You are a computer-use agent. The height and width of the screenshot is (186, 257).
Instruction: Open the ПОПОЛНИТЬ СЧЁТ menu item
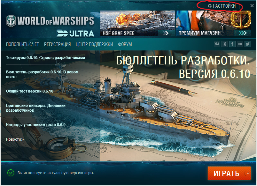click(x=22, y=44)
